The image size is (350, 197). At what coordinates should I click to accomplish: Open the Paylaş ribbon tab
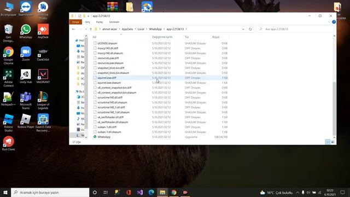(100, 22)
